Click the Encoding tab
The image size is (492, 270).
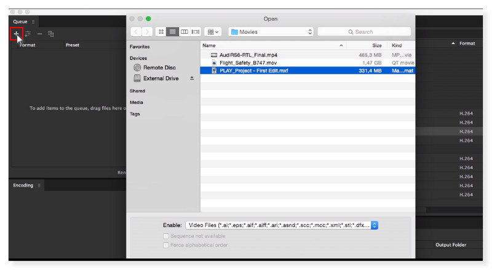pos(23,185)
